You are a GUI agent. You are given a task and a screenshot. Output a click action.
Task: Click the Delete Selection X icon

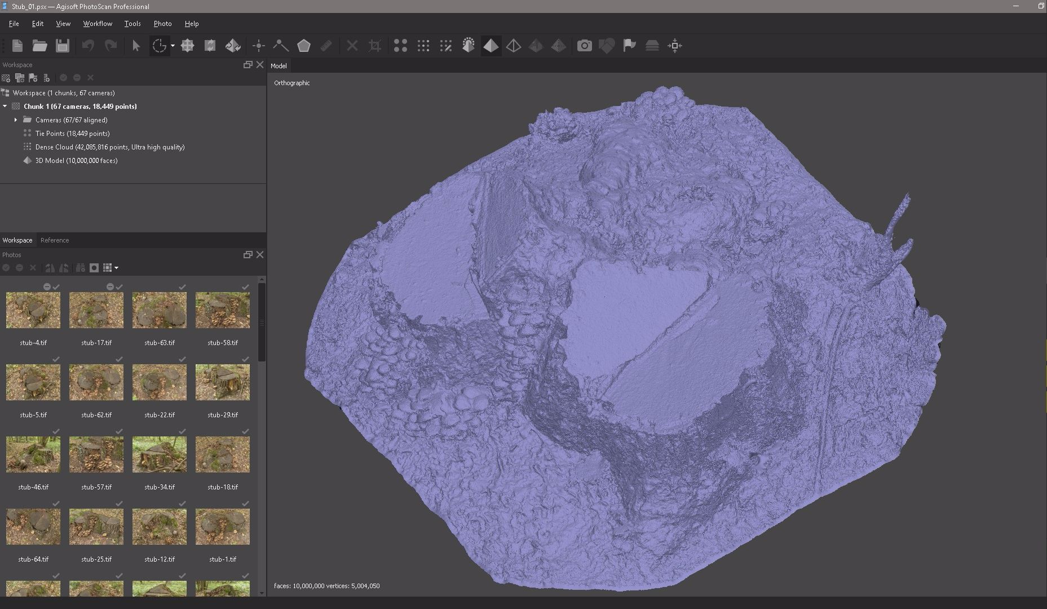pos(352,46)
